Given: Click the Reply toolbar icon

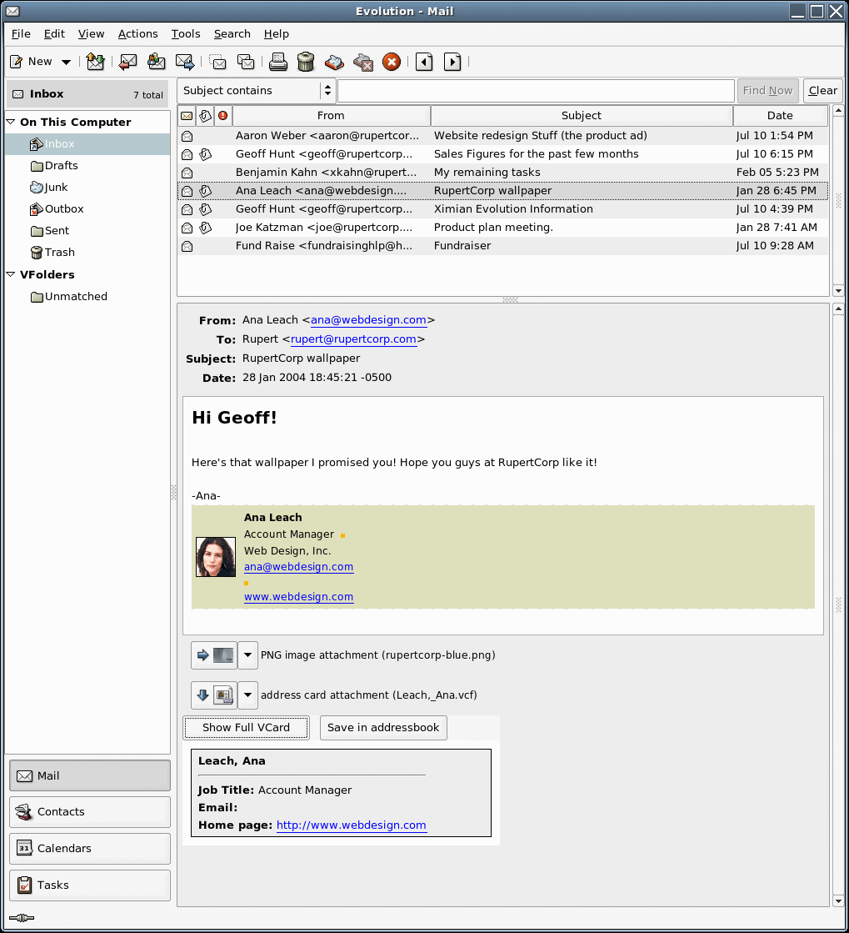Looking at the screenshot, I should pos(127,62).
